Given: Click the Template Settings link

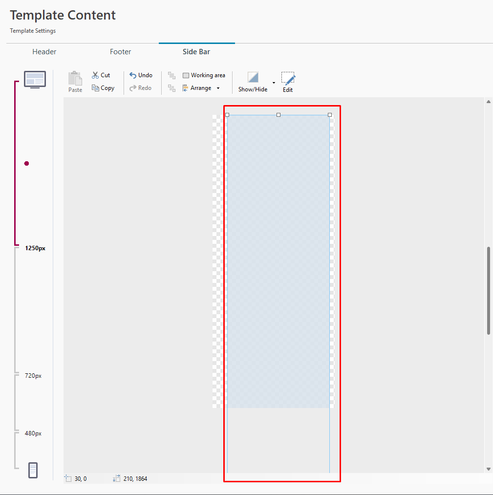Looking at the screenshot, I should (33, 31).
